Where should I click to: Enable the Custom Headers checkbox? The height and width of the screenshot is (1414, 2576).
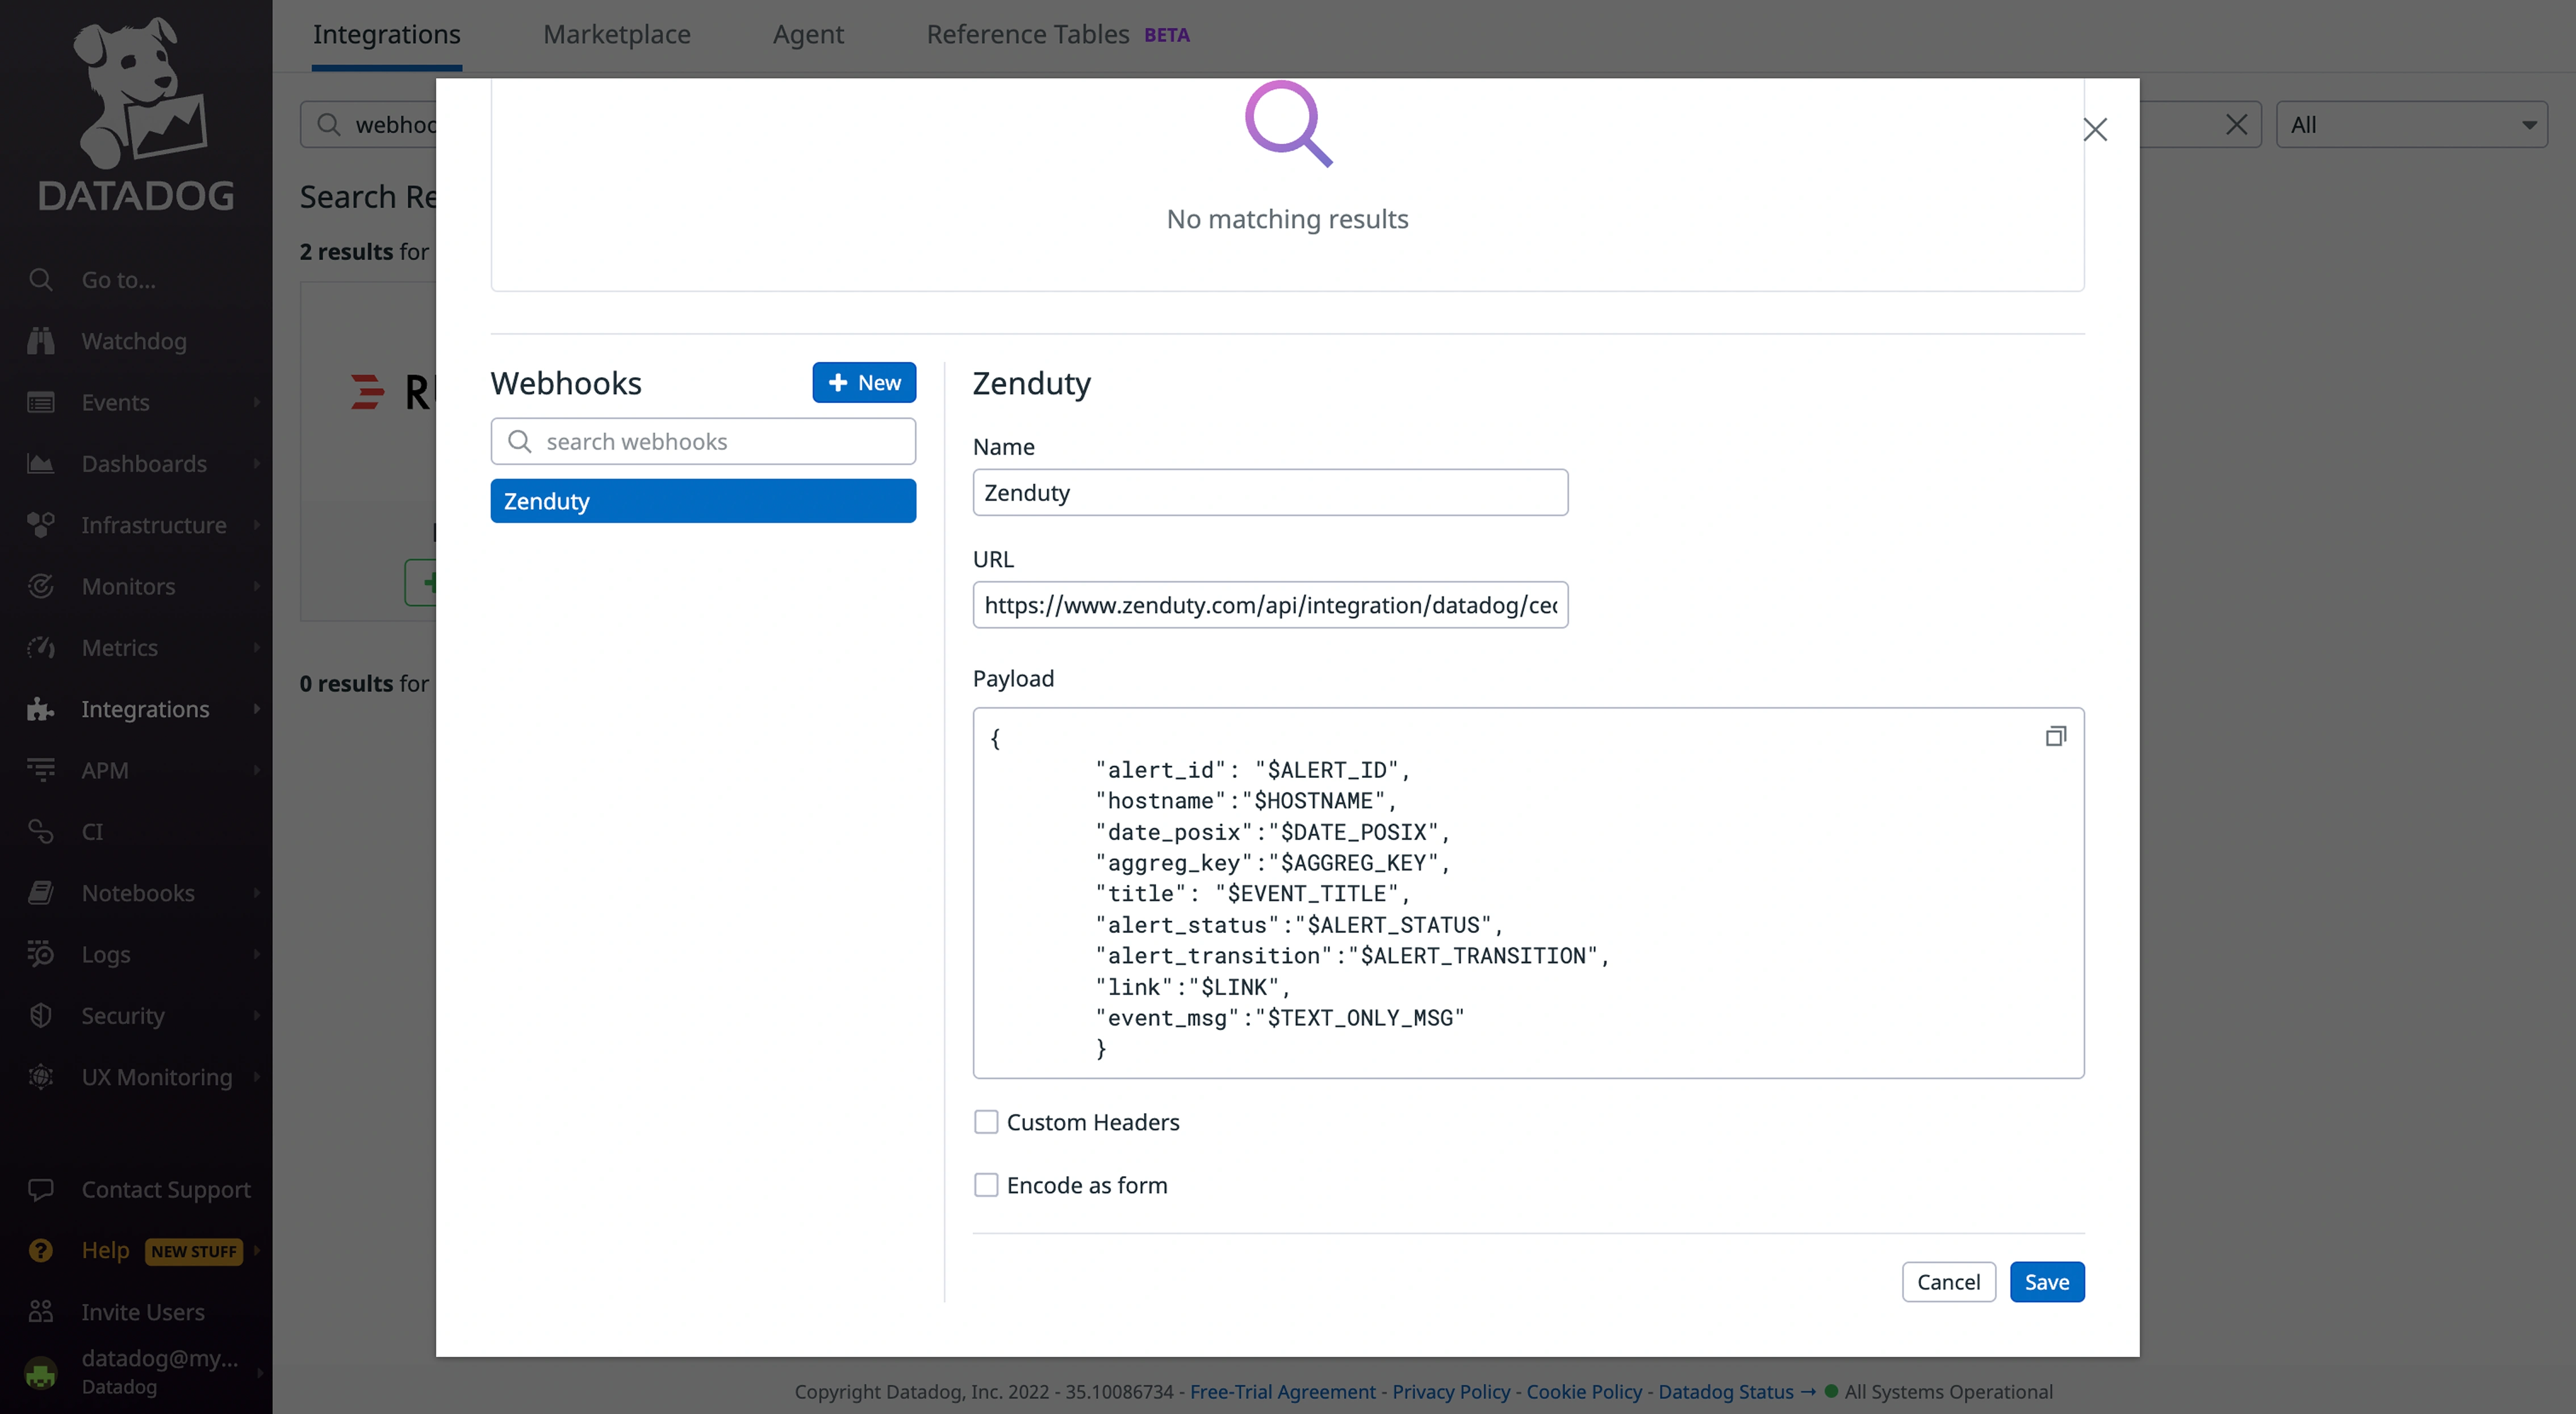tap(986, 1122)
